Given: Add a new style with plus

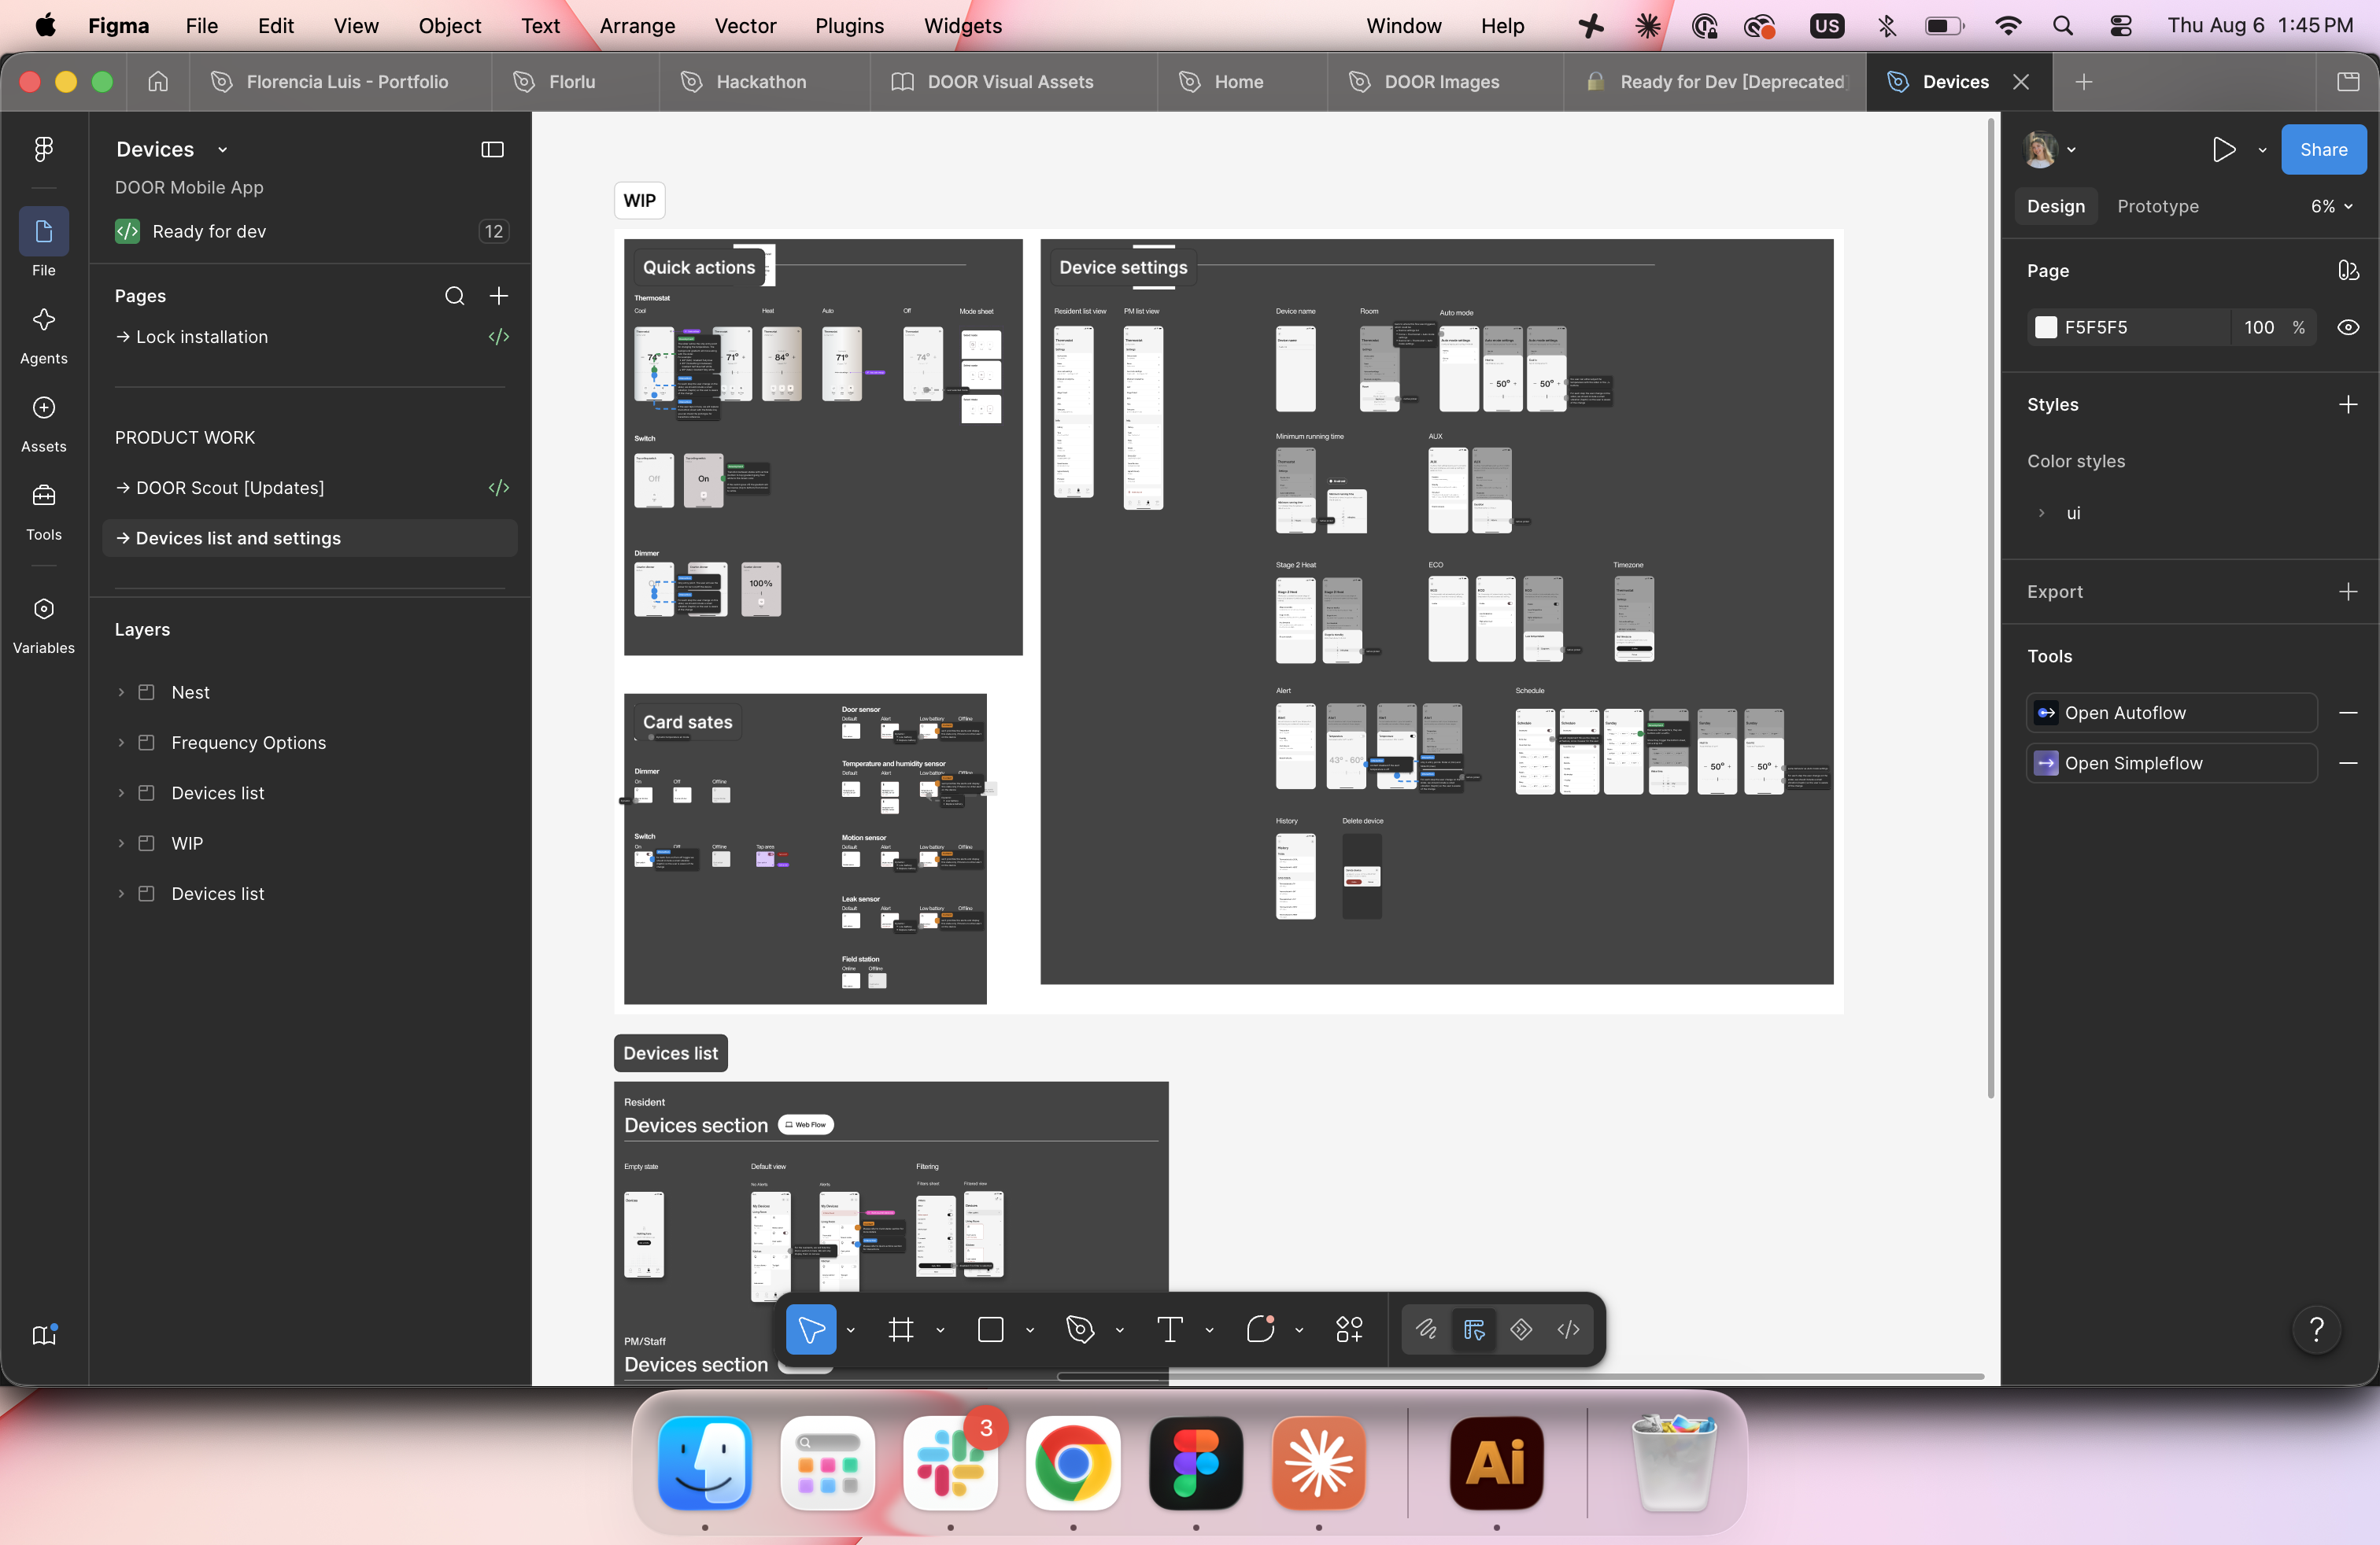Looking at the screenshot, I should point(2348,405).
